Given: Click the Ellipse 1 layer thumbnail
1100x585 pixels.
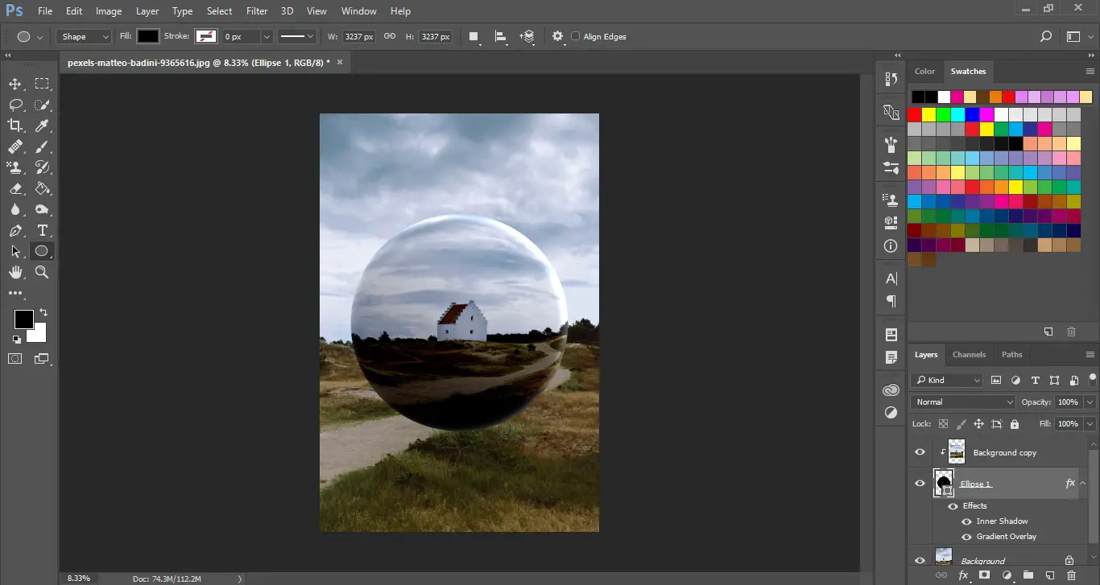Looking at the screenshot, I should (944, 483).
